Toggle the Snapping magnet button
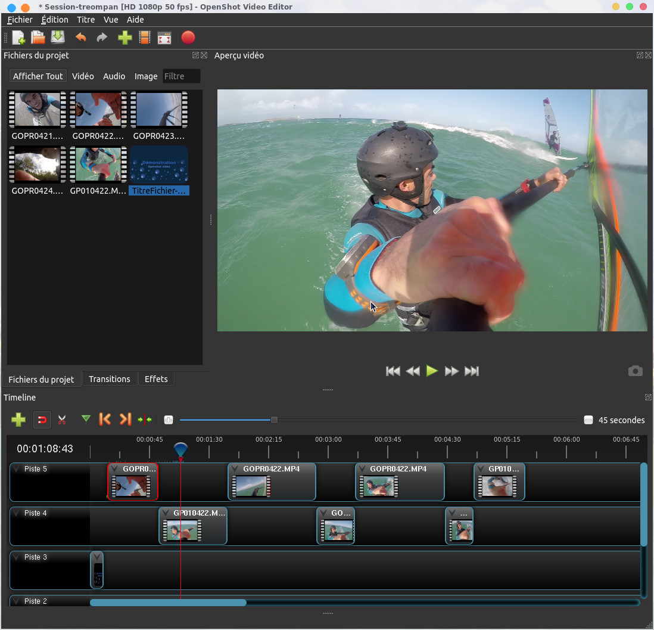Screen dimensions: 654x630 tap(42, 420)
